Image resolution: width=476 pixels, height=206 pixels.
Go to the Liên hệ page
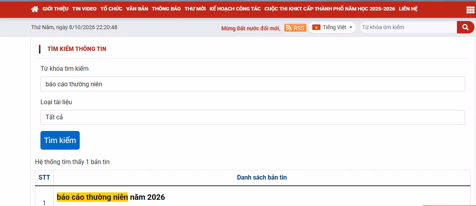tap(408, 9)
